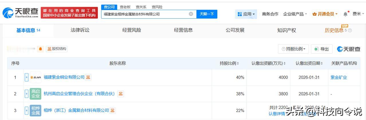
Task: Click the help icon next to 历史信息
Action: click(350, 30)
